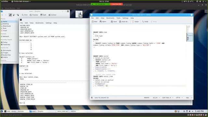Switch Dolphin to Compact view mode

pos(14,15)
